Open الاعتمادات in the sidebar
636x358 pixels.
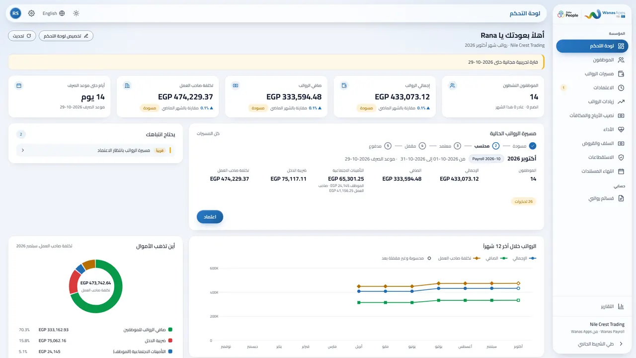point(593,88)
